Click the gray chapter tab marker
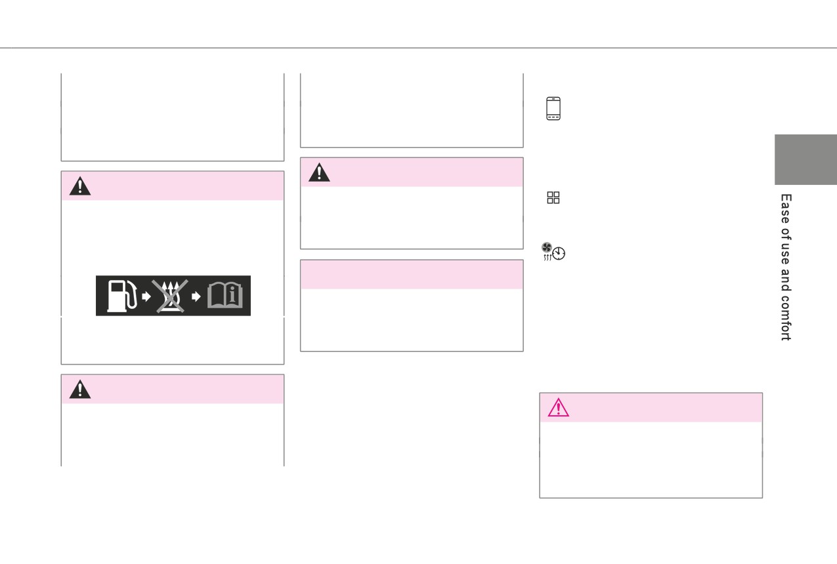This screenshot has height=564, width=837. point(805,159)
